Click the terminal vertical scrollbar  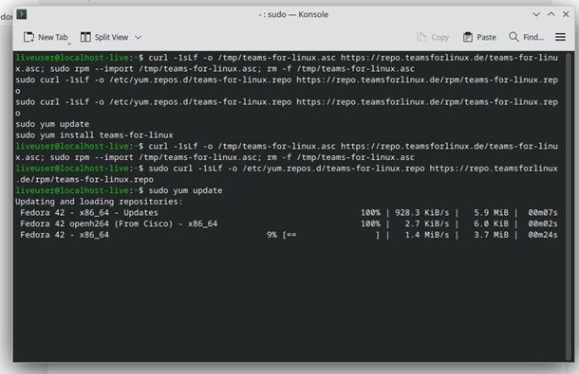[569, 206]
